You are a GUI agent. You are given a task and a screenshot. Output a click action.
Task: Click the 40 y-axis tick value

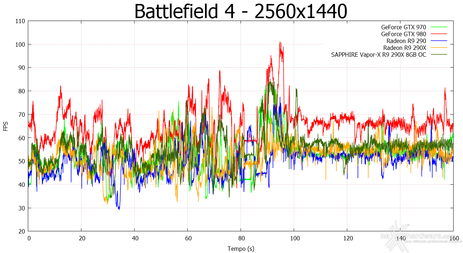pyautogui.click(x=22, y=185)
